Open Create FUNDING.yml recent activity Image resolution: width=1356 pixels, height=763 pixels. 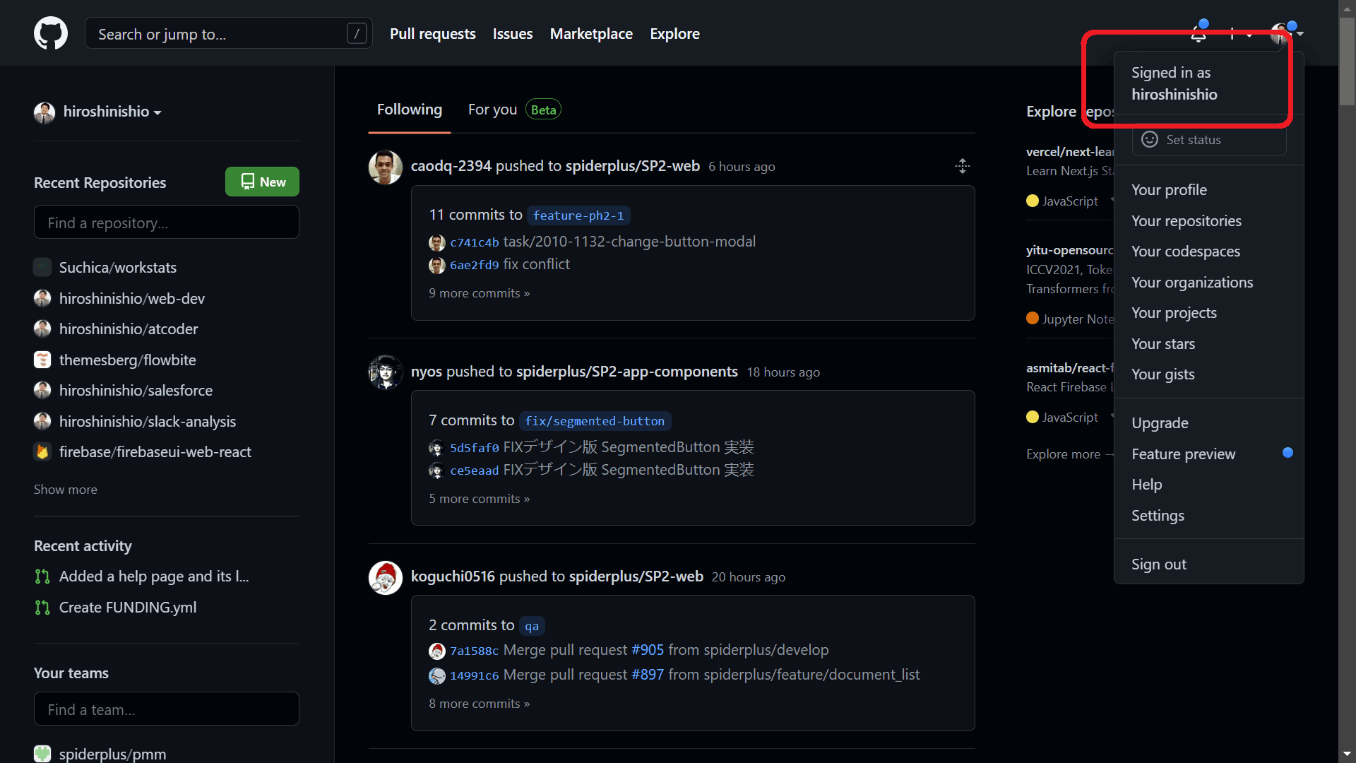128,607
